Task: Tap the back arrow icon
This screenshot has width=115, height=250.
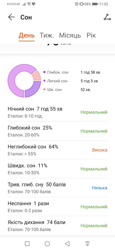Action: click(x=11, y=17)
